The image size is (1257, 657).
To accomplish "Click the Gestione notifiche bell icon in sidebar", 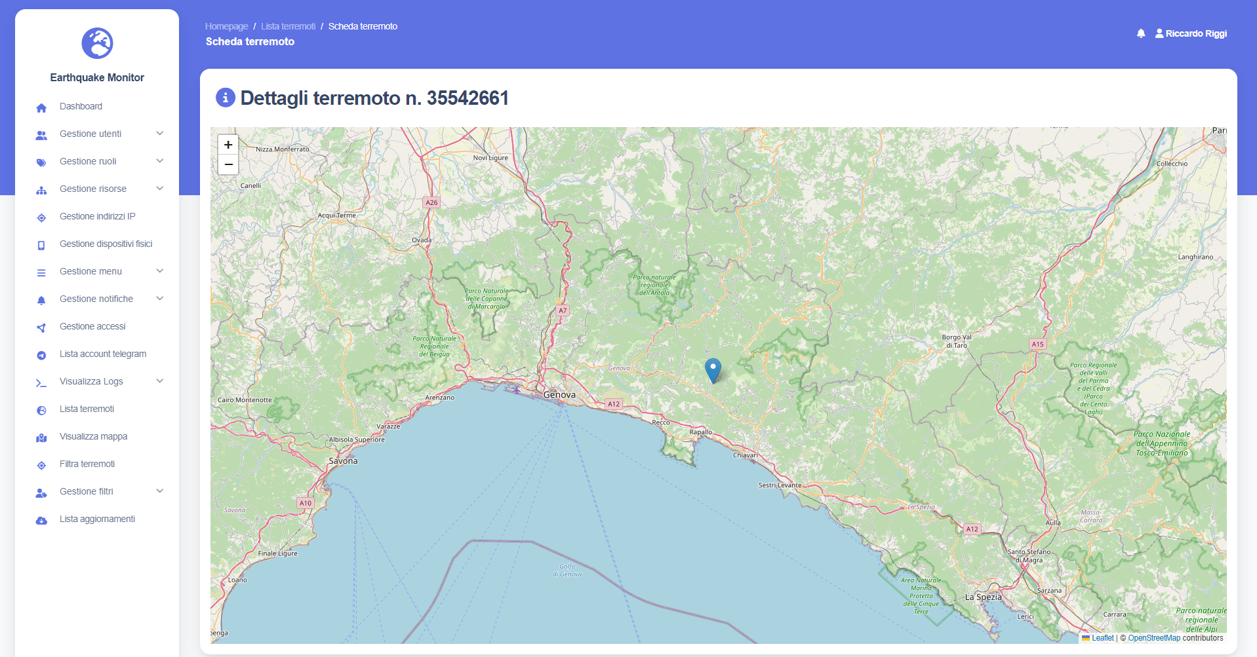I will click(x=41, y=300).
